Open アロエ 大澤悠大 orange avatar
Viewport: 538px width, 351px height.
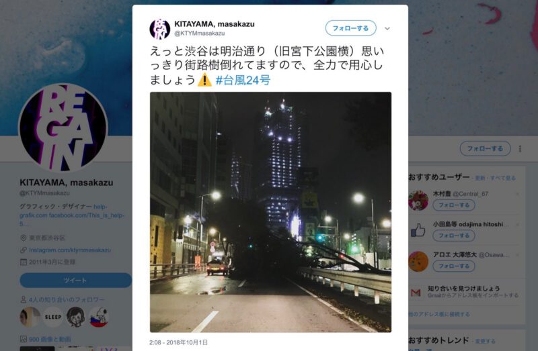click(418, 261)
